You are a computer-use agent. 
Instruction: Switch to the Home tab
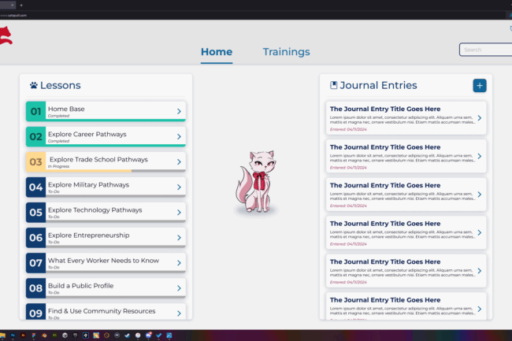click(217, 52)
